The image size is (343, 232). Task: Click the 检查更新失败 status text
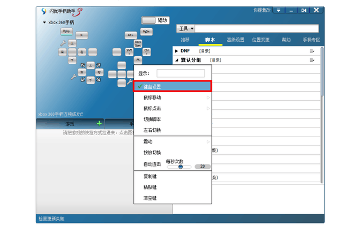tap(51, 219)
